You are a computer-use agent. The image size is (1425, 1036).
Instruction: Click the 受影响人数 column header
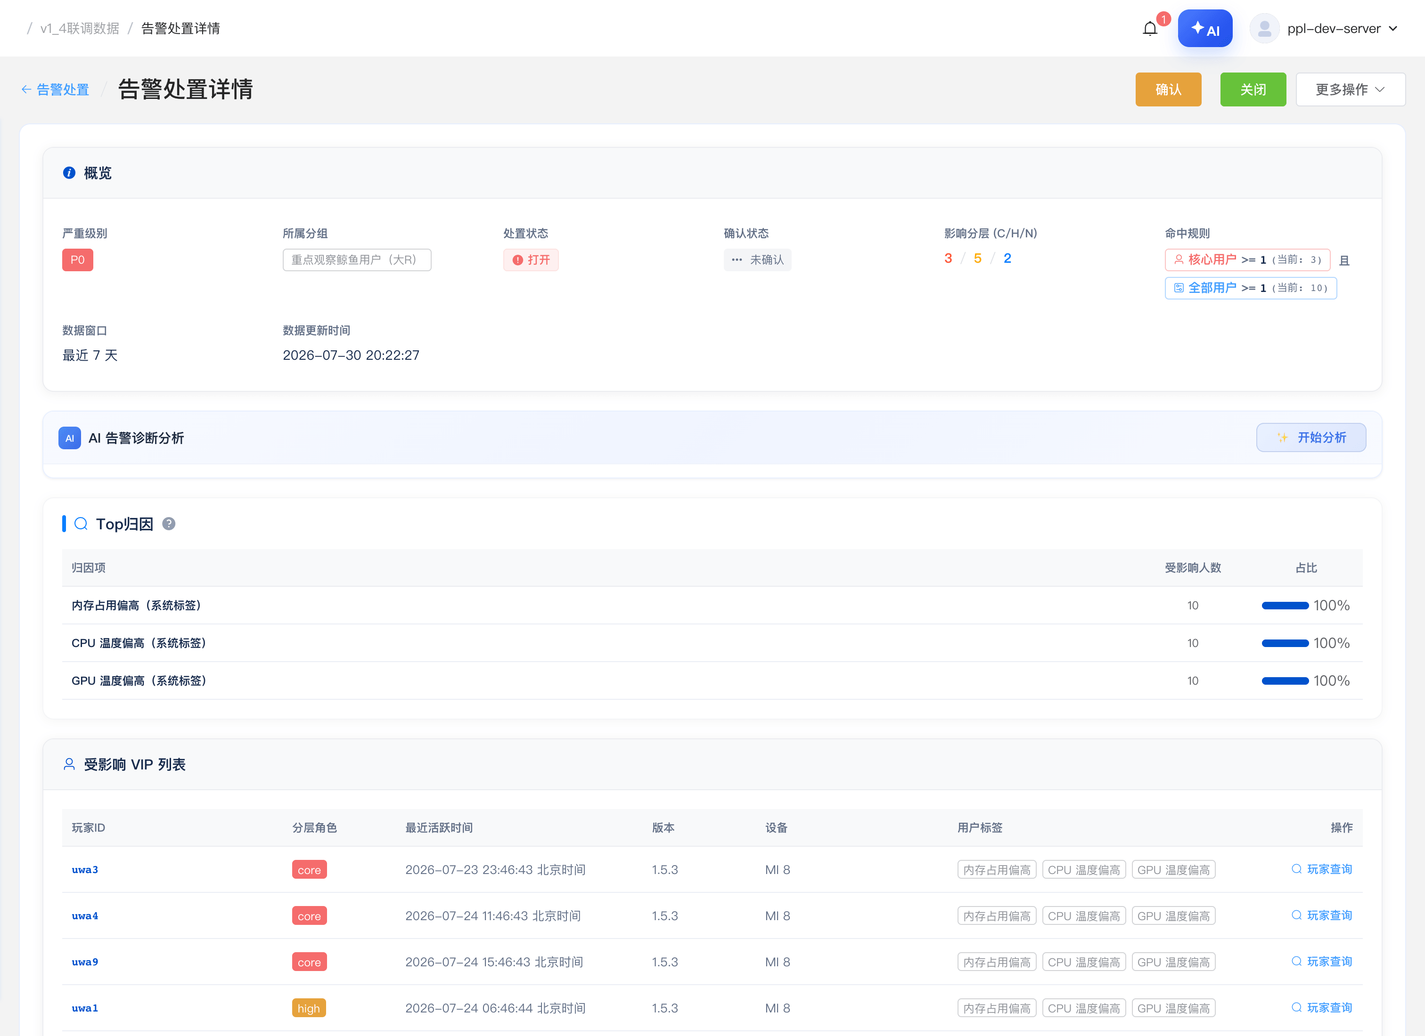point(1193,567)
